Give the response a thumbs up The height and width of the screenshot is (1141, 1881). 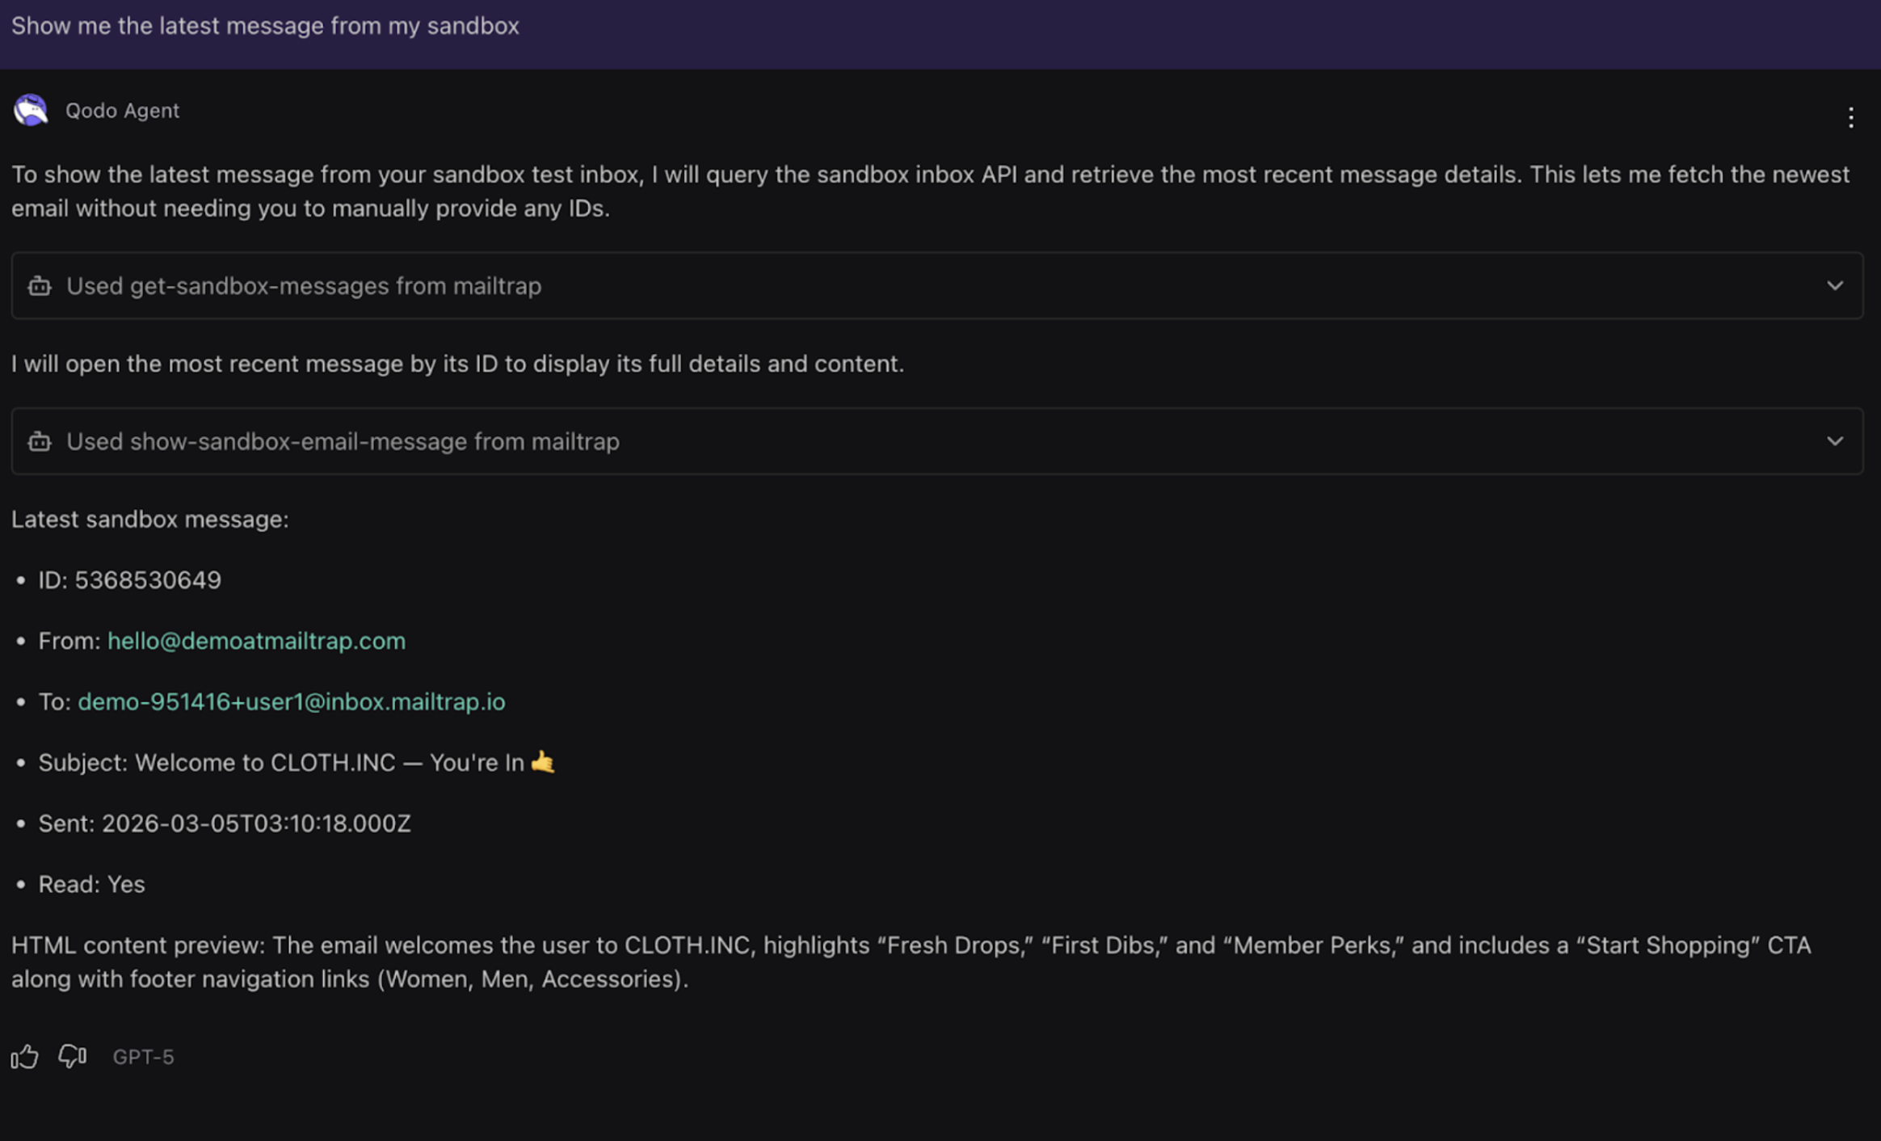point(24,1056)
